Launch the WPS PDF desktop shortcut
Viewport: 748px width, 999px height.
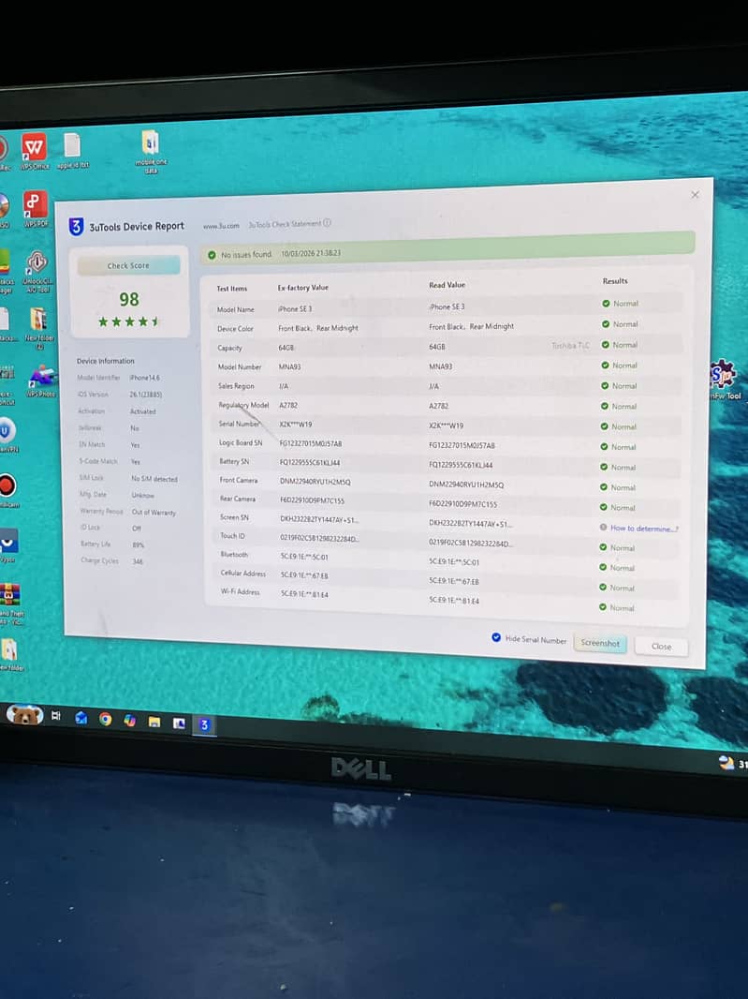click(36, 209)
